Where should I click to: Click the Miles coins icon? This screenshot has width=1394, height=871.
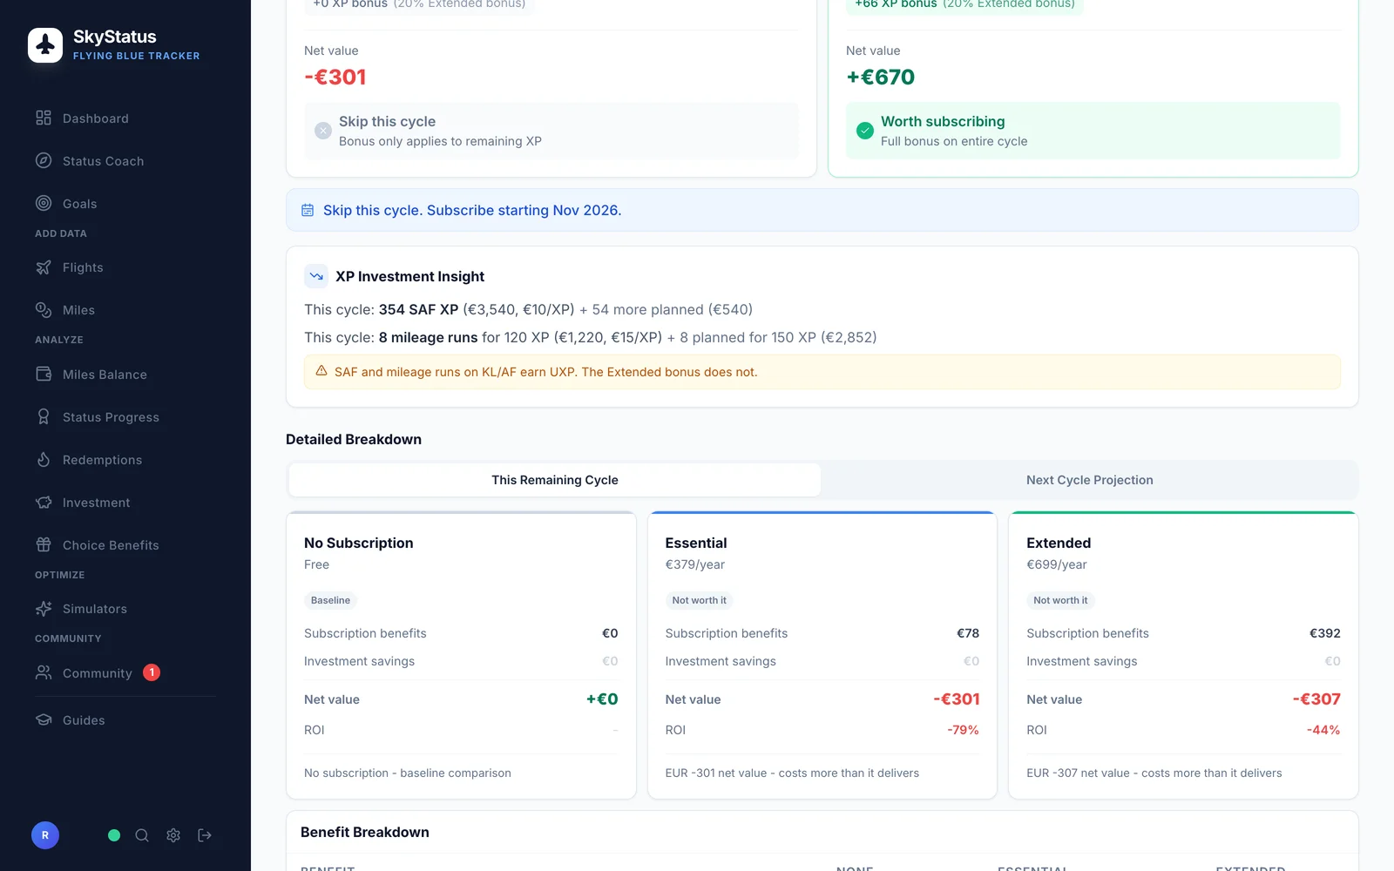tap(44, 310)
